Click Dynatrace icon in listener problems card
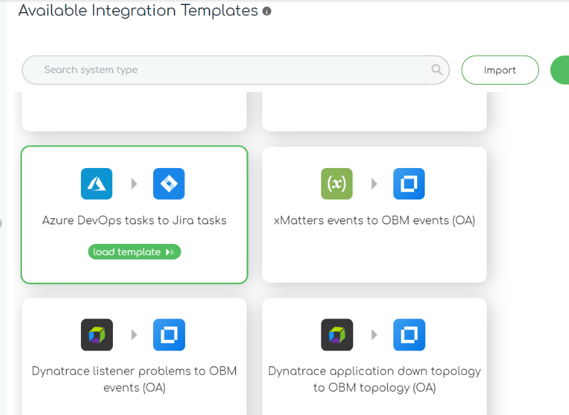 coord(97,335)
